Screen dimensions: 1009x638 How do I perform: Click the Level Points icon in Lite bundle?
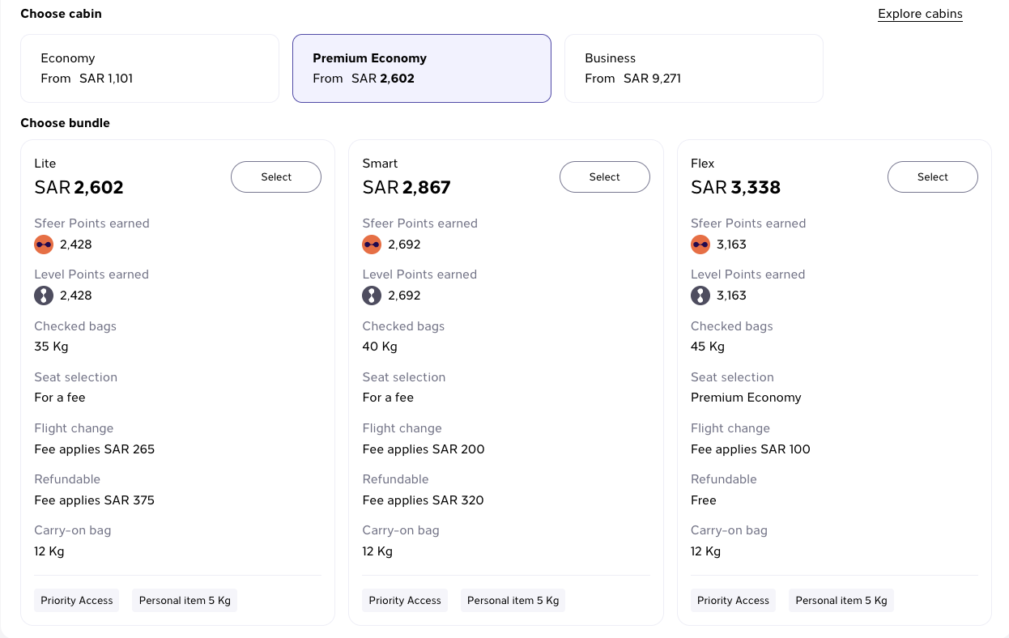44,296
